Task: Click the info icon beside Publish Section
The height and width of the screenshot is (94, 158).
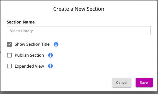Action: 50,55
